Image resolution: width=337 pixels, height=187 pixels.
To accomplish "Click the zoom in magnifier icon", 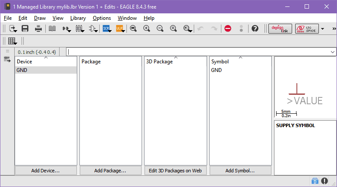I will click(x=147, y=28).
